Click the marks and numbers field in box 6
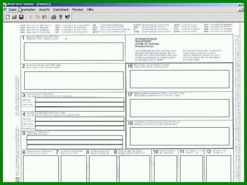Screen dimensions: 247x185 41,169
